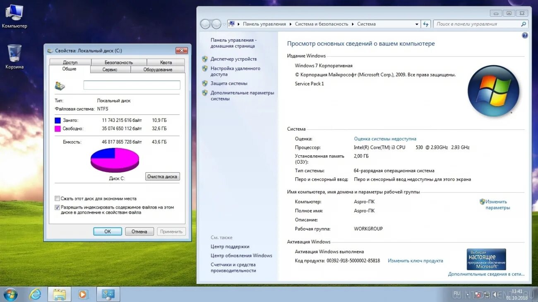Switch to the Доступ tab
This screenshot has width=538, height=302.
(70, 62)
